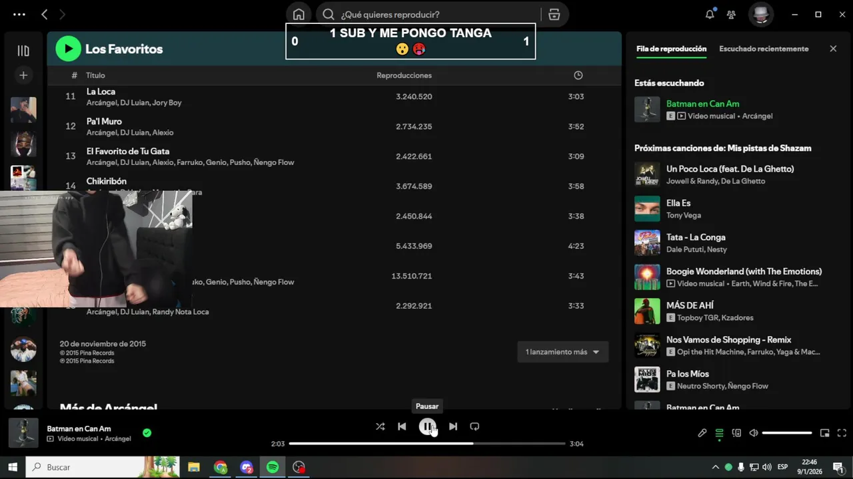The width and height of the screenshot is (853, 479).
Task: Open the notifications bell
Action: [x=710, y=14]
